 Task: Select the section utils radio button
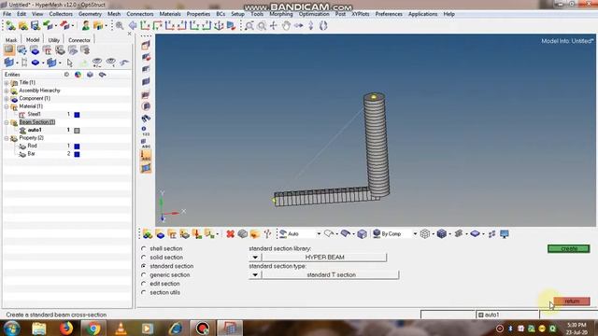[x=143, y=292]
